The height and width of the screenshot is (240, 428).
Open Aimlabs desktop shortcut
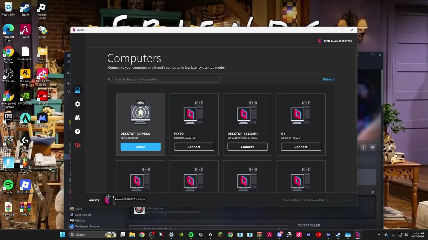(25, 120)
